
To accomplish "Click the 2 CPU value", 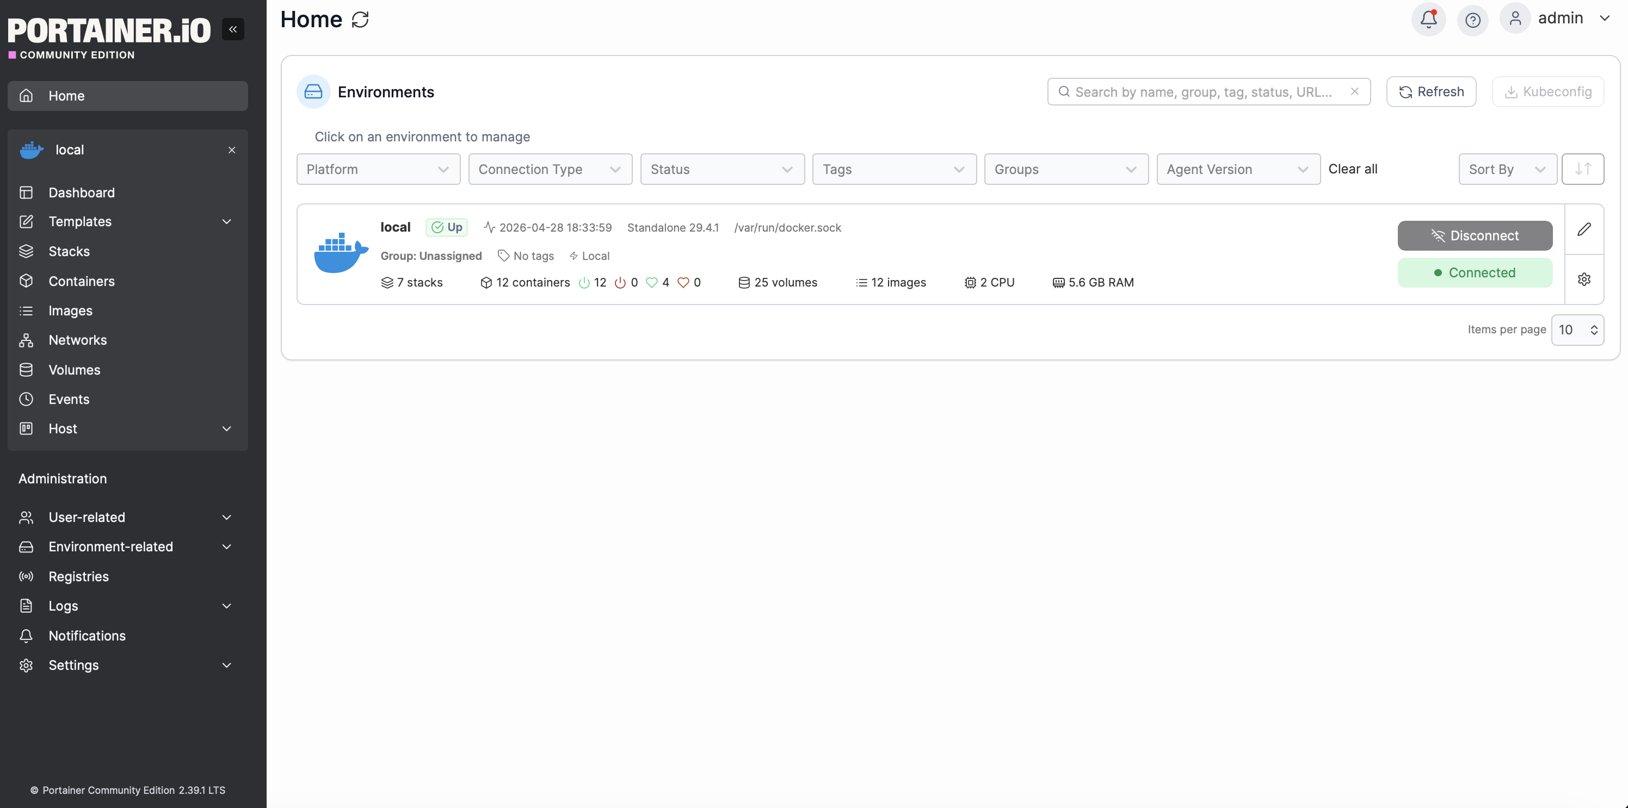I will point(989,282).
